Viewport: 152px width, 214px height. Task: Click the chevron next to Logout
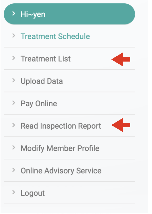pos(14,192)
